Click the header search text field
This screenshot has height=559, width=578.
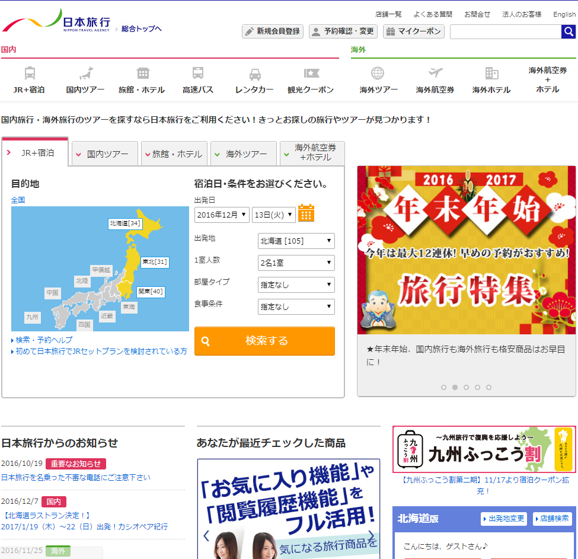(505, 31)
